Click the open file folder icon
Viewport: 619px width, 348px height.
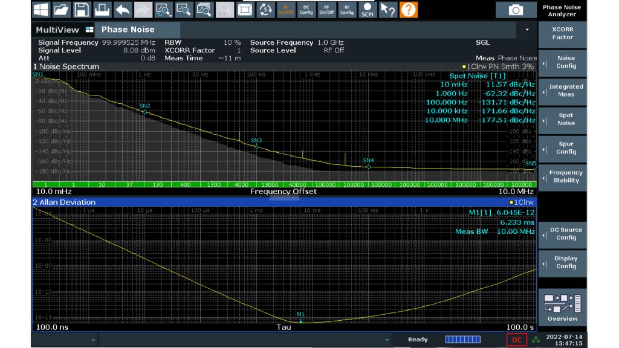61,10
